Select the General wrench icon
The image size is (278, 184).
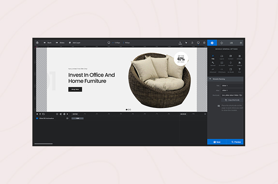tap(213, 64)
